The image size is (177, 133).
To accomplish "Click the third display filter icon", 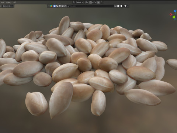I will [60, 6].
